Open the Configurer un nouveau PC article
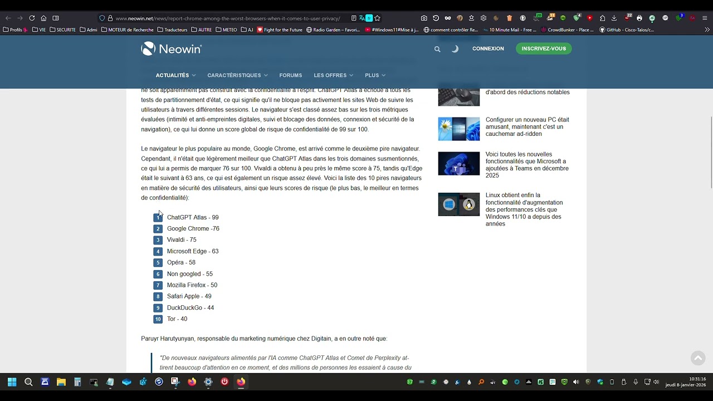 [x=527, y=126]
